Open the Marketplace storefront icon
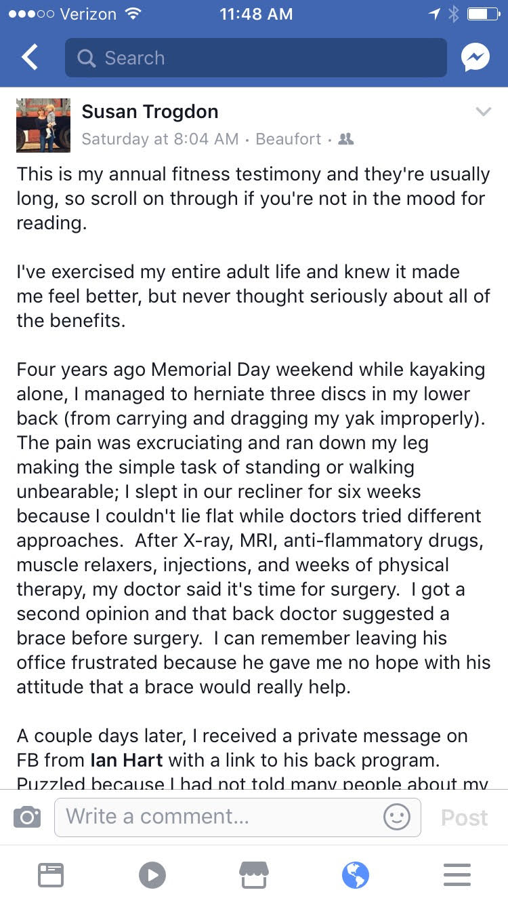 [254, 875]
